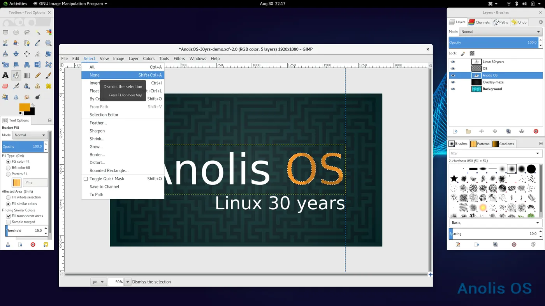Select the Eraser tool
545x306 pixels.
coord(5,86)
